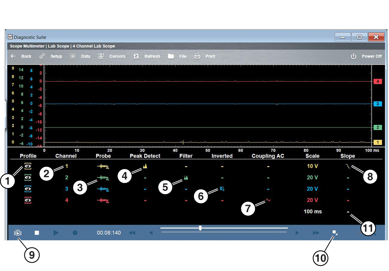The width and height of the screenshot is (389, 271).
Task: Toggle channel 1 profile eye icon
Action: click(28, 166)
